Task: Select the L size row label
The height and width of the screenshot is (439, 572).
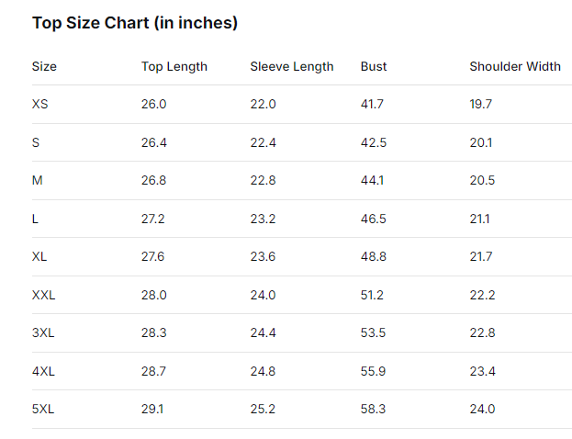Action: pos(35,219)
